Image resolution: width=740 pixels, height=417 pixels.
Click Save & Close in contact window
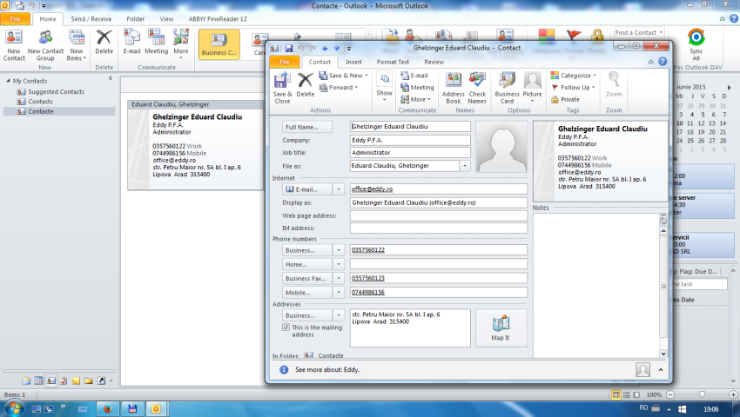[282, 88]
